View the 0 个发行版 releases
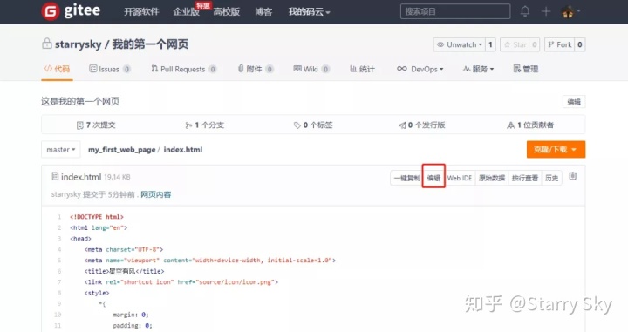The height and width of the screenshot is (332, 628). 422,125
